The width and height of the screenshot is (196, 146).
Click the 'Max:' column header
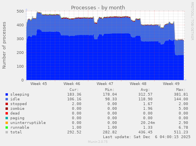point(181,90)
